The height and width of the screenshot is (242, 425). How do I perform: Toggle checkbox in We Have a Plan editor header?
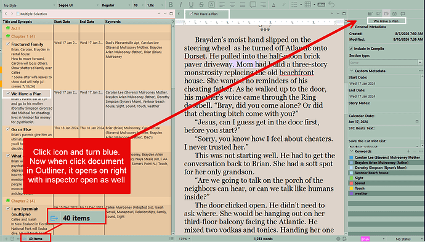pos(191,14)
